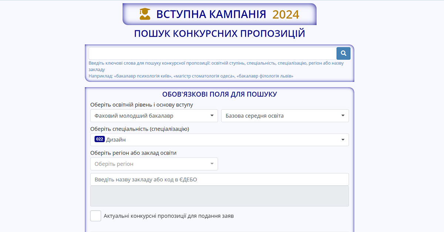444x232 pixels.
Task: Focus the keyword search input field
Action: (212, 53)
